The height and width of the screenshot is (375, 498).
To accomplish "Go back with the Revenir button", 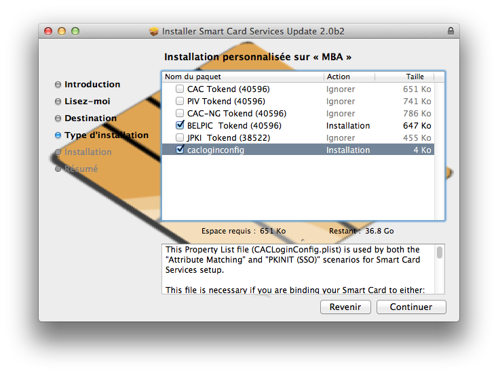I will [345, 307].
